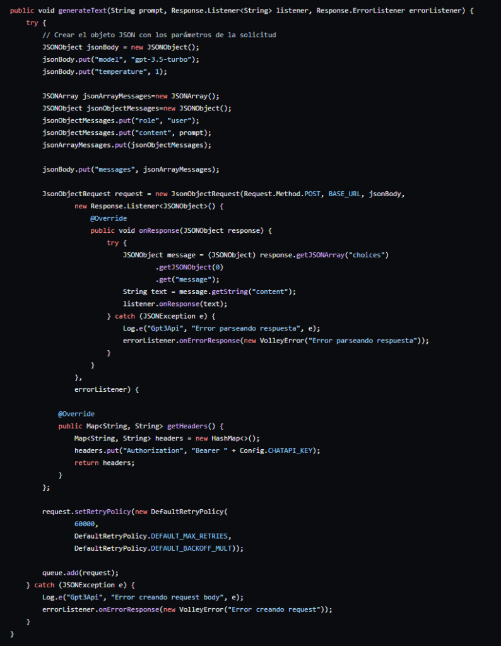Image resolution: width=501 pixels, height=646 pixels.
Task: Click the POST constant in Request.Method
Action: click(312, 194)
